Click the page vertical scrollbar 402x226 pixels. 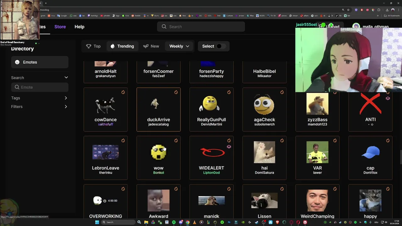click(x=400, y=157)
